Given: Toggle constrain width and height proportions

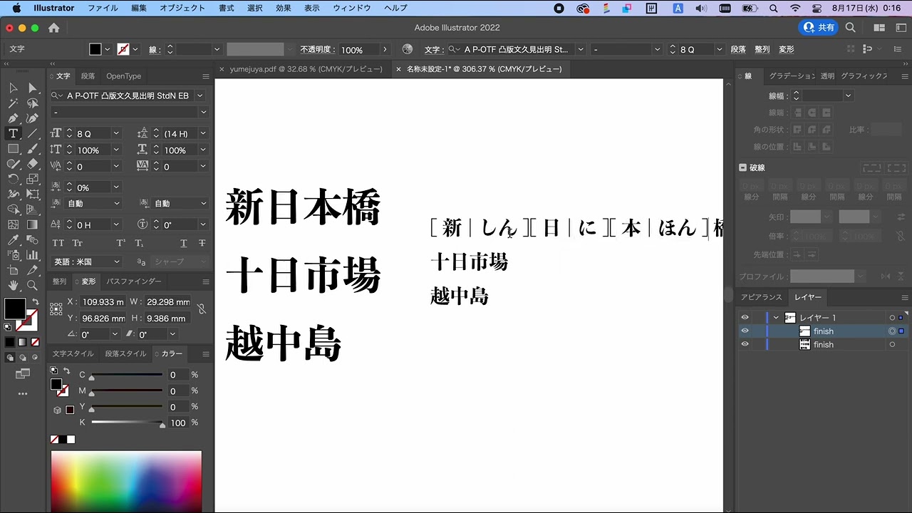Looking at the screenshot, I should coord(202,309).
